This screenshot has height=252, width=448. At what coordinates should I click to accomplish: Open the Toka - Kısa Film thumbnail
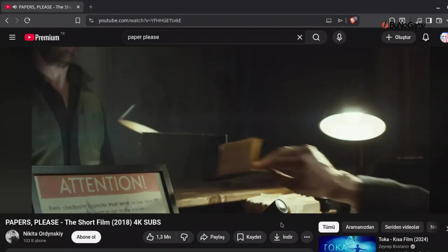click(x=347, y=244)
